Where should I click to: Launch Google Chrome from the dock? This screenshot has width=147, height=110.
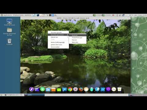(x=70, y=89)
